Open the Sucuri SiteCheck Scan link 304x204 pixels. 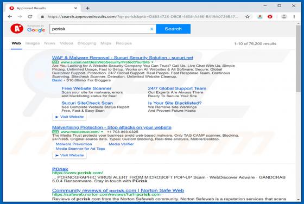coord(87,103)
